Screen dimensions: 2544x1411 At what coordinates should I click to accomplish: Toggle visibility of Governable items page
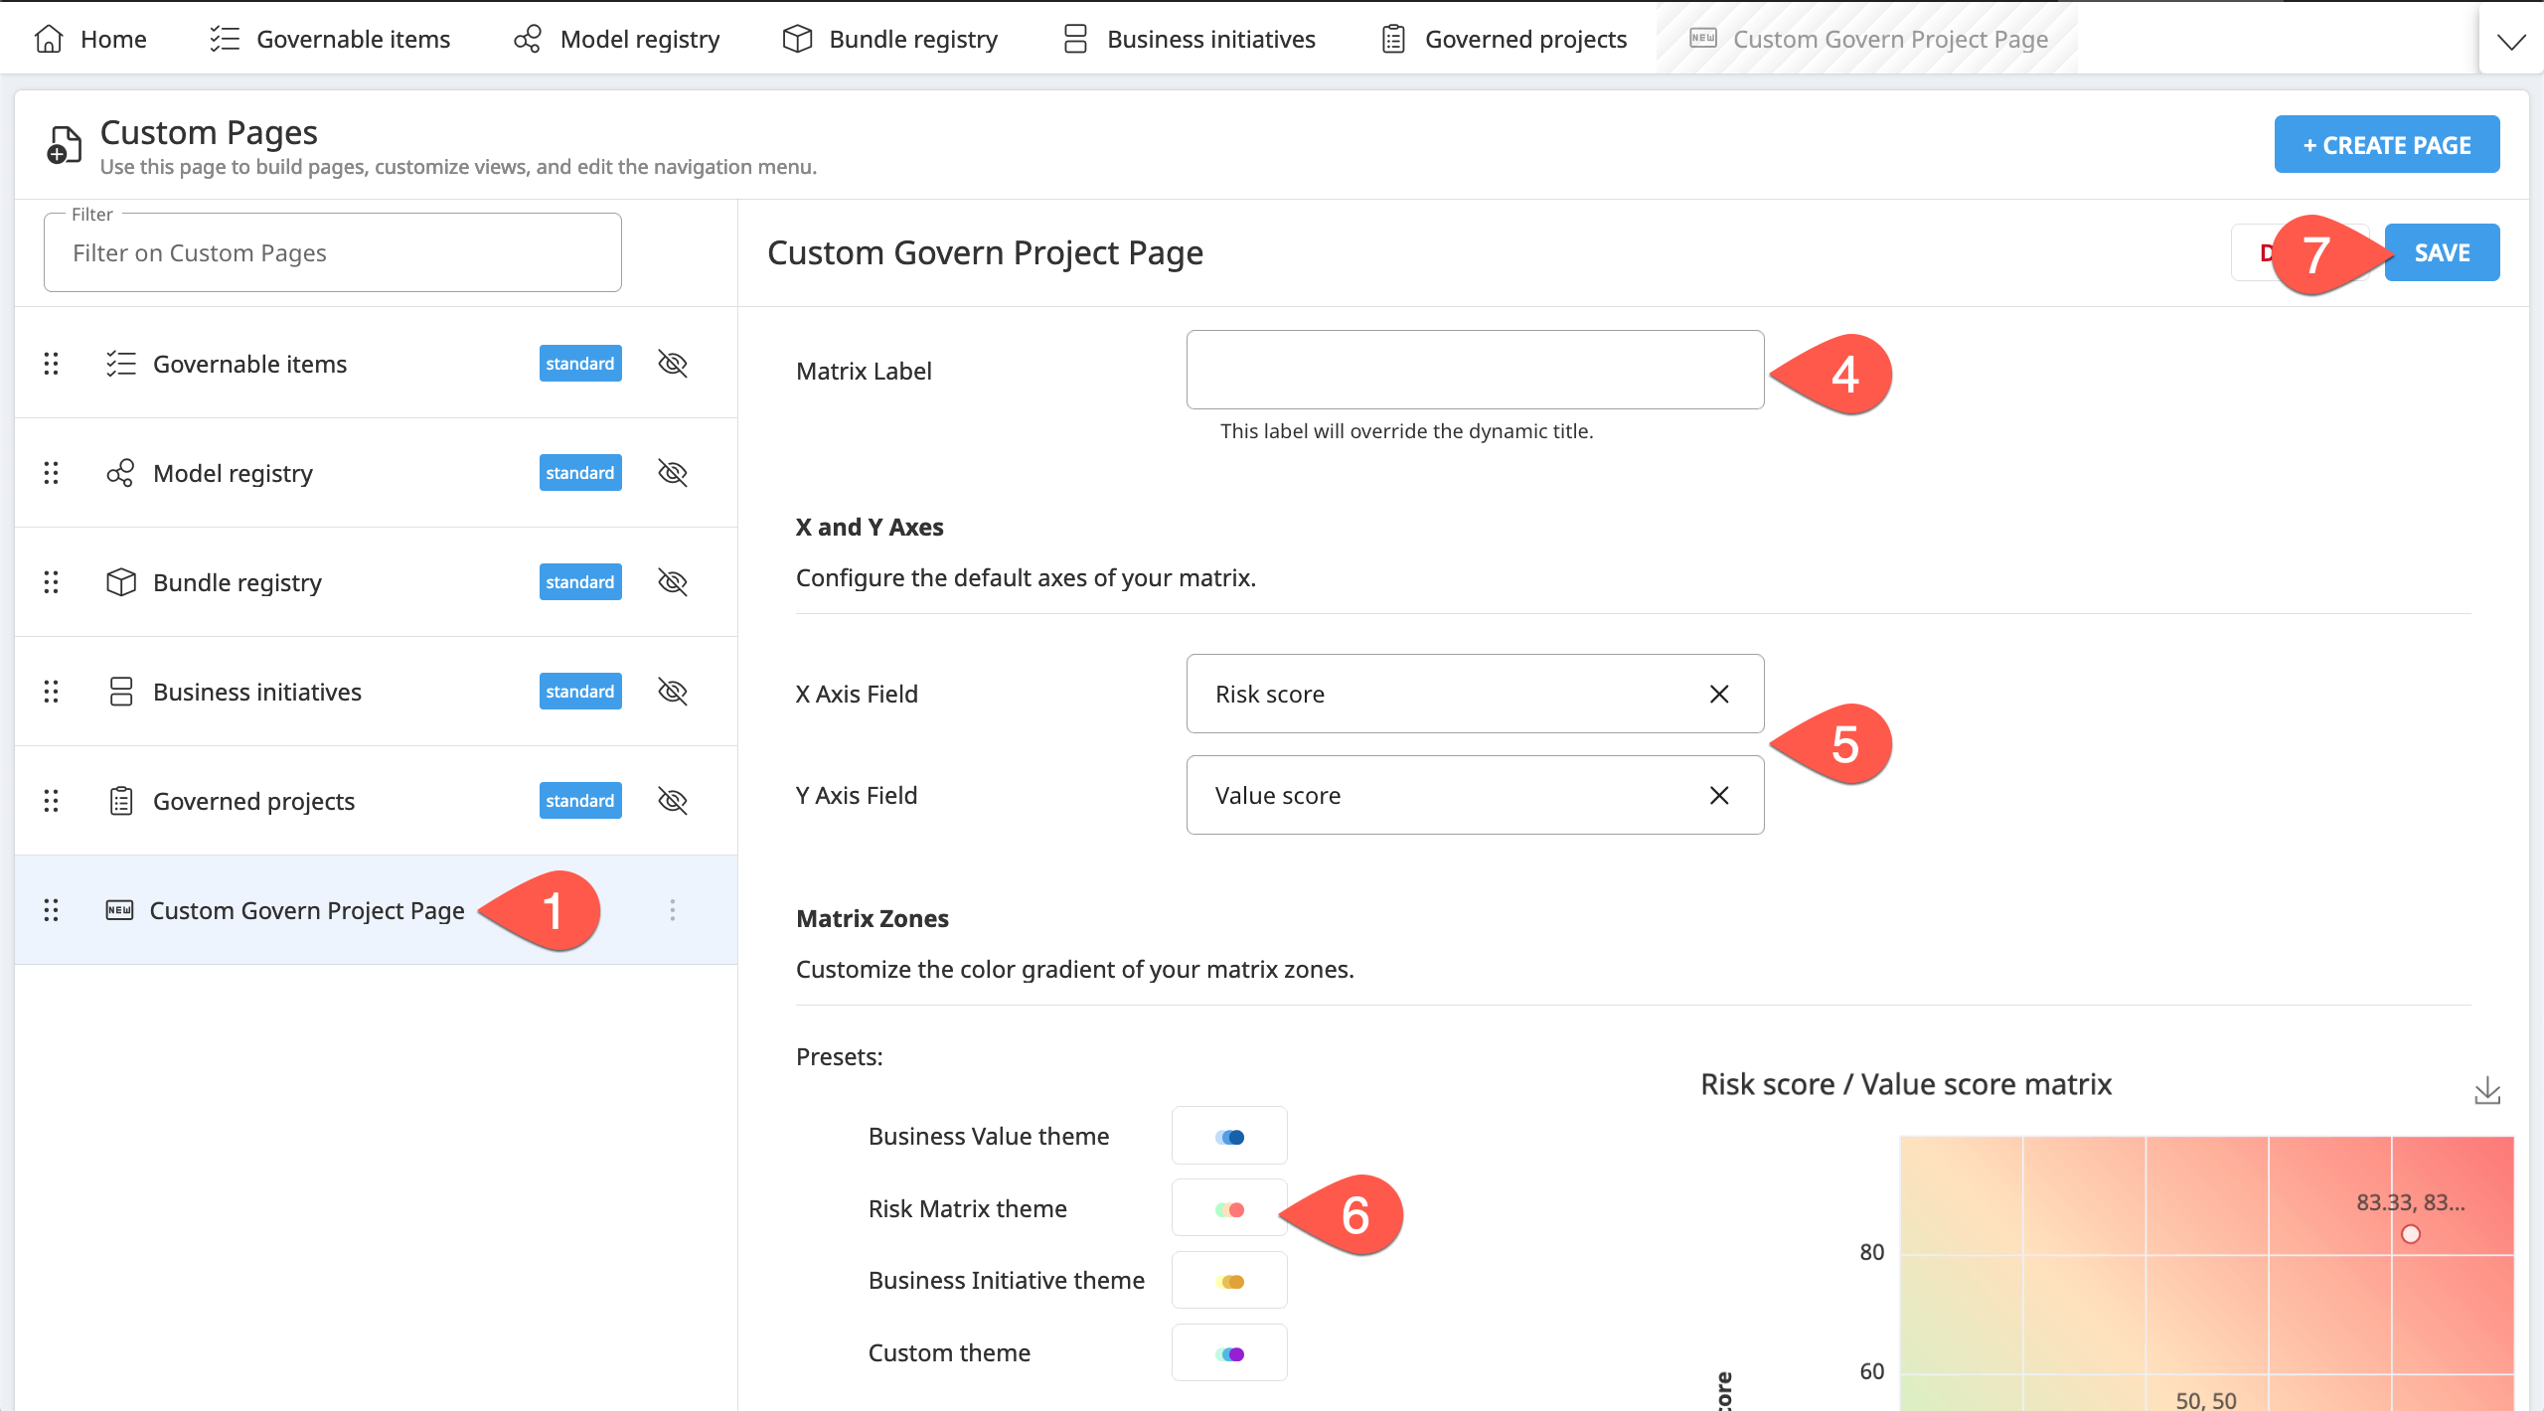point(673,364)
